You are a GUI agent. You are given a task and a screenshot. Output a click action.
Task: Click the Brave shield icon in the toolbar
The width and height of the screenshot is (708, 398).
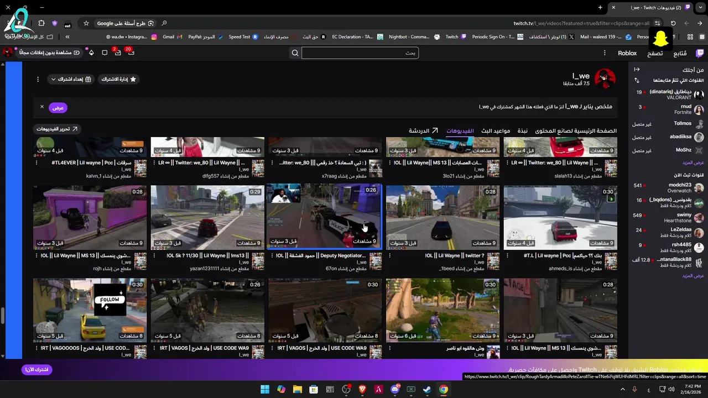point(55,23)
